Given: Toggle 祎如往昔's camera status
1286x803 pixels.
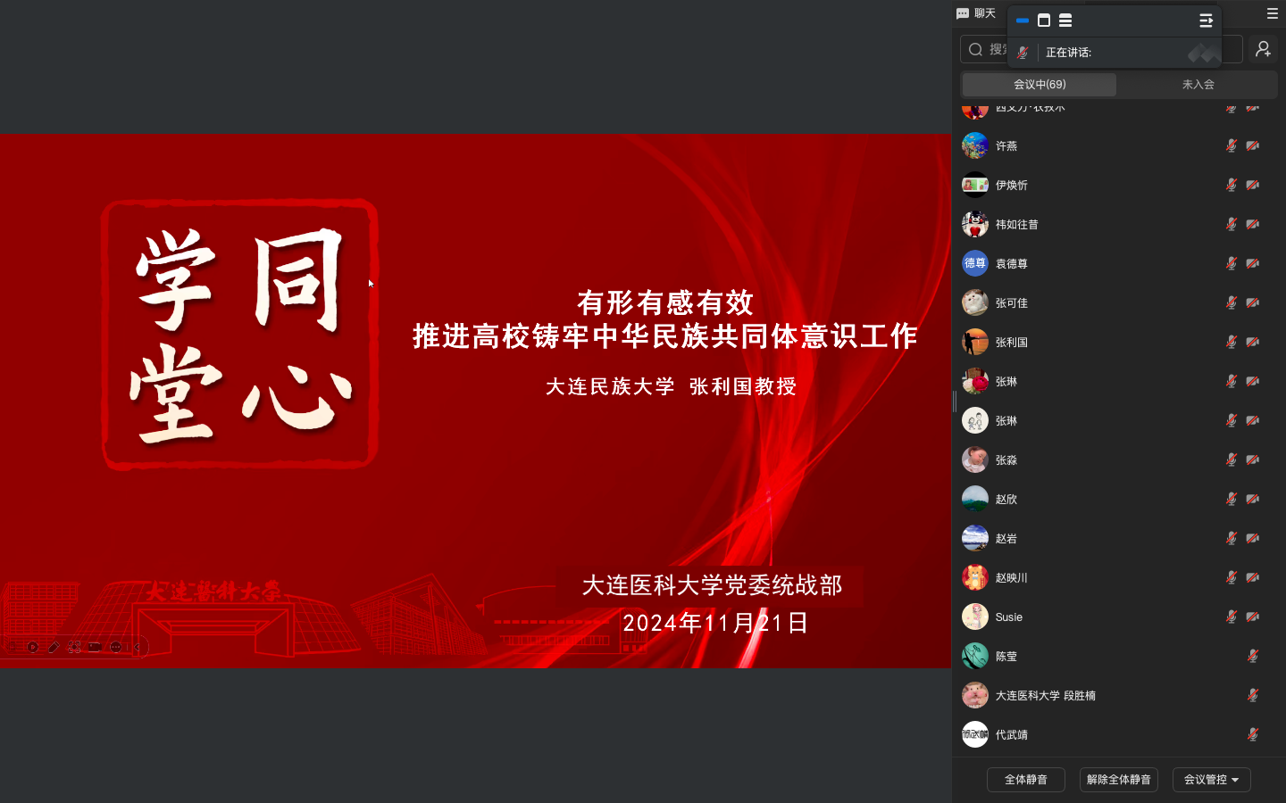Looking at the screenshot, I should click(1253, 224).
